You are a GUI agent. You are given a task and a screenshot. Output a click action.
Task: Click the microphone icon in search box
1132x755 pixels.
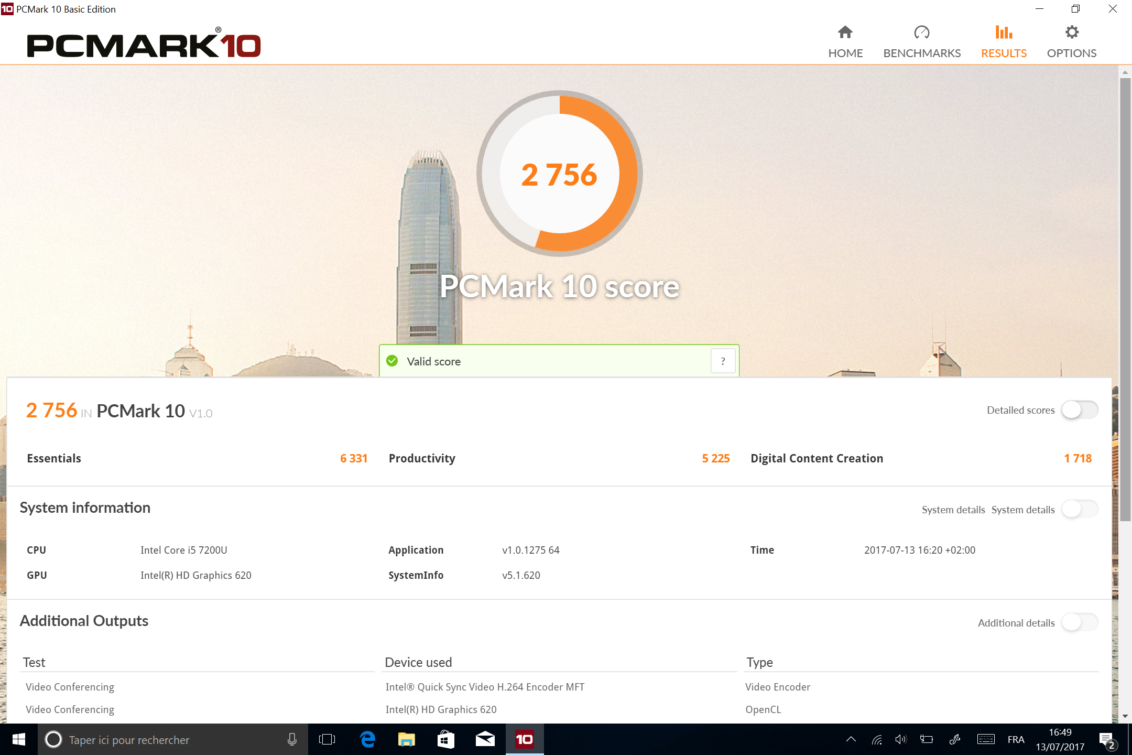(292, 739)
